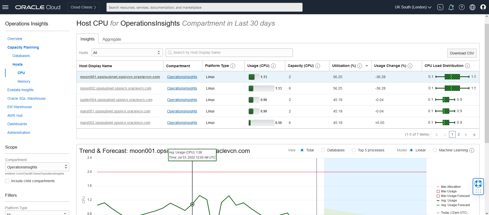Viewport: 489px width, 215px height.
Task: Click the Download CSV button
Action: tap(462, 53)
